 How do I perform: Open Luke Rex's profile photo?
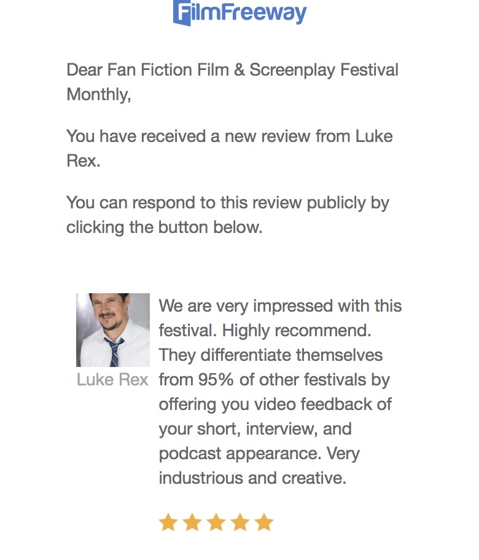tap(113, 330)
